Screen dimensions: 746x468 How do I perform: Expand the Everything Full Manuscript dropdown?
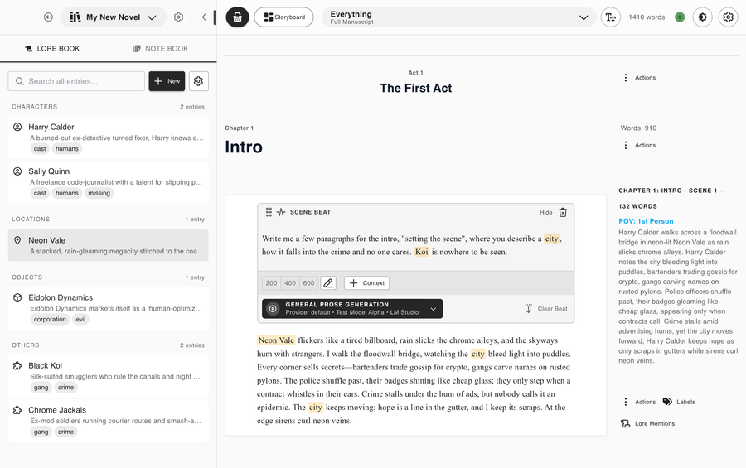[x=458, y=17]
